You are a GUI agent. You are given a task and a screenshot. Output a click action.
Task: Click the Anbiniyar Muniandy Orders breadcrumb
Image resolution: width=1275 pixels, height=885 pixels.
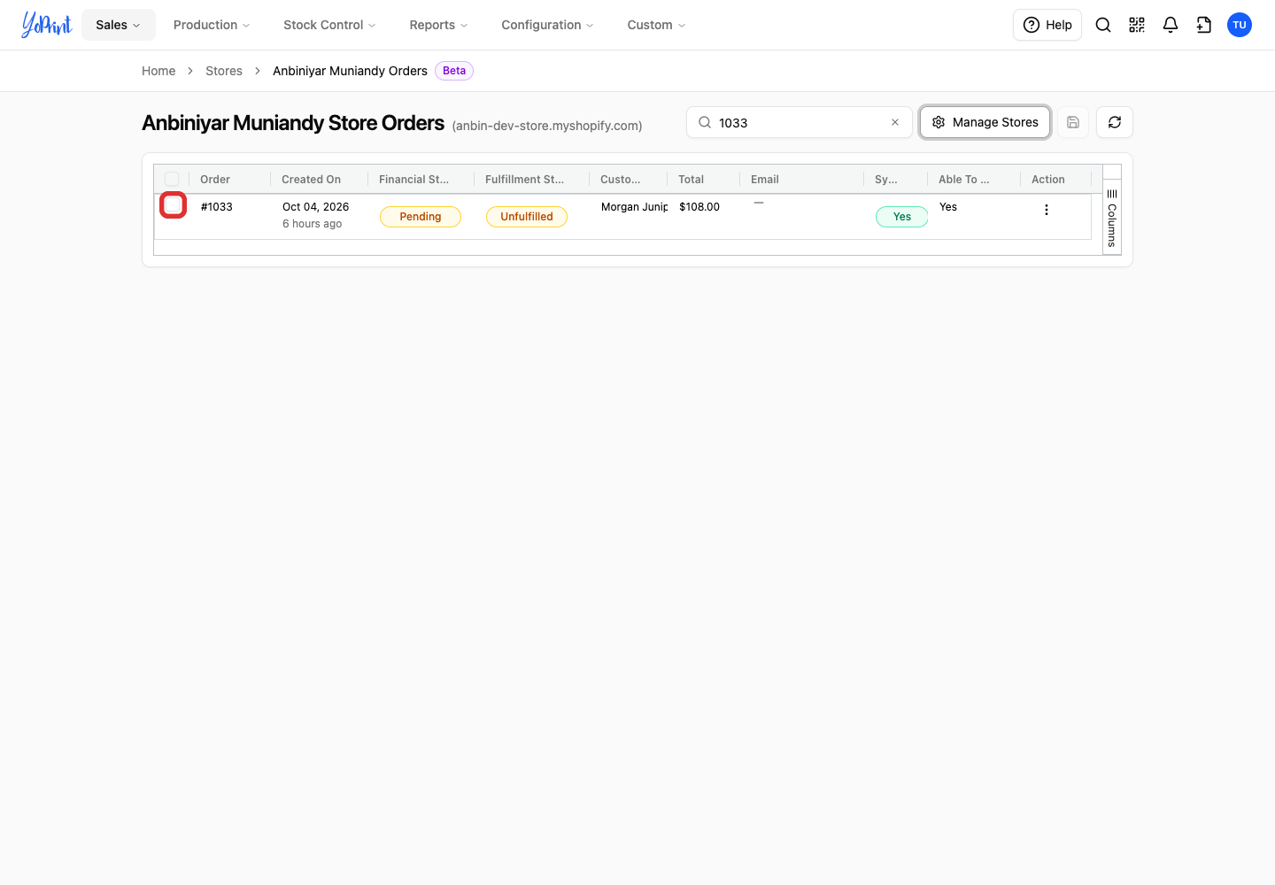350,71
